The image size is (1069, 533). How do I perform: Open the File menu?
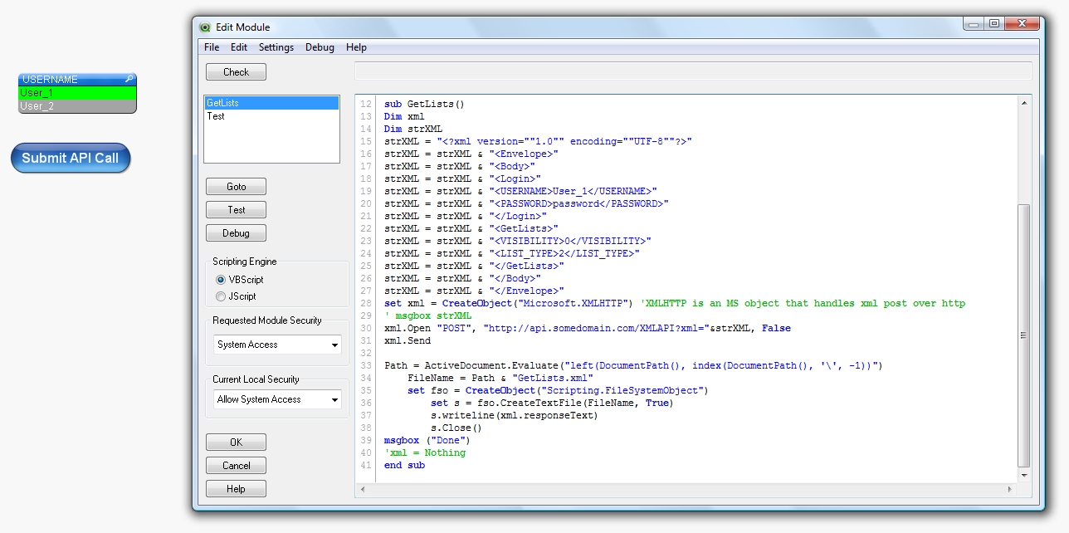(x=212, y=47)
